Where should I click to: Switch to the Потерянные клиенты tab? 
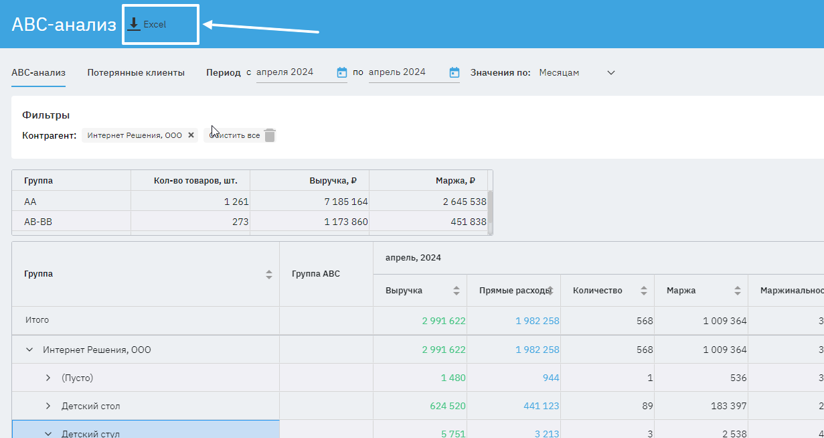136,72
